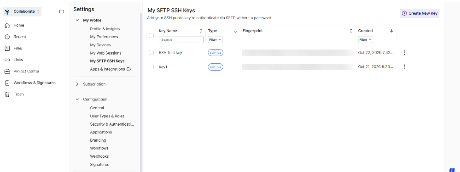Image resolution: width=460 pixels, height=172 pixels.
Task: Open Workflows & Signatures page
Action: [x=35, y=83]
